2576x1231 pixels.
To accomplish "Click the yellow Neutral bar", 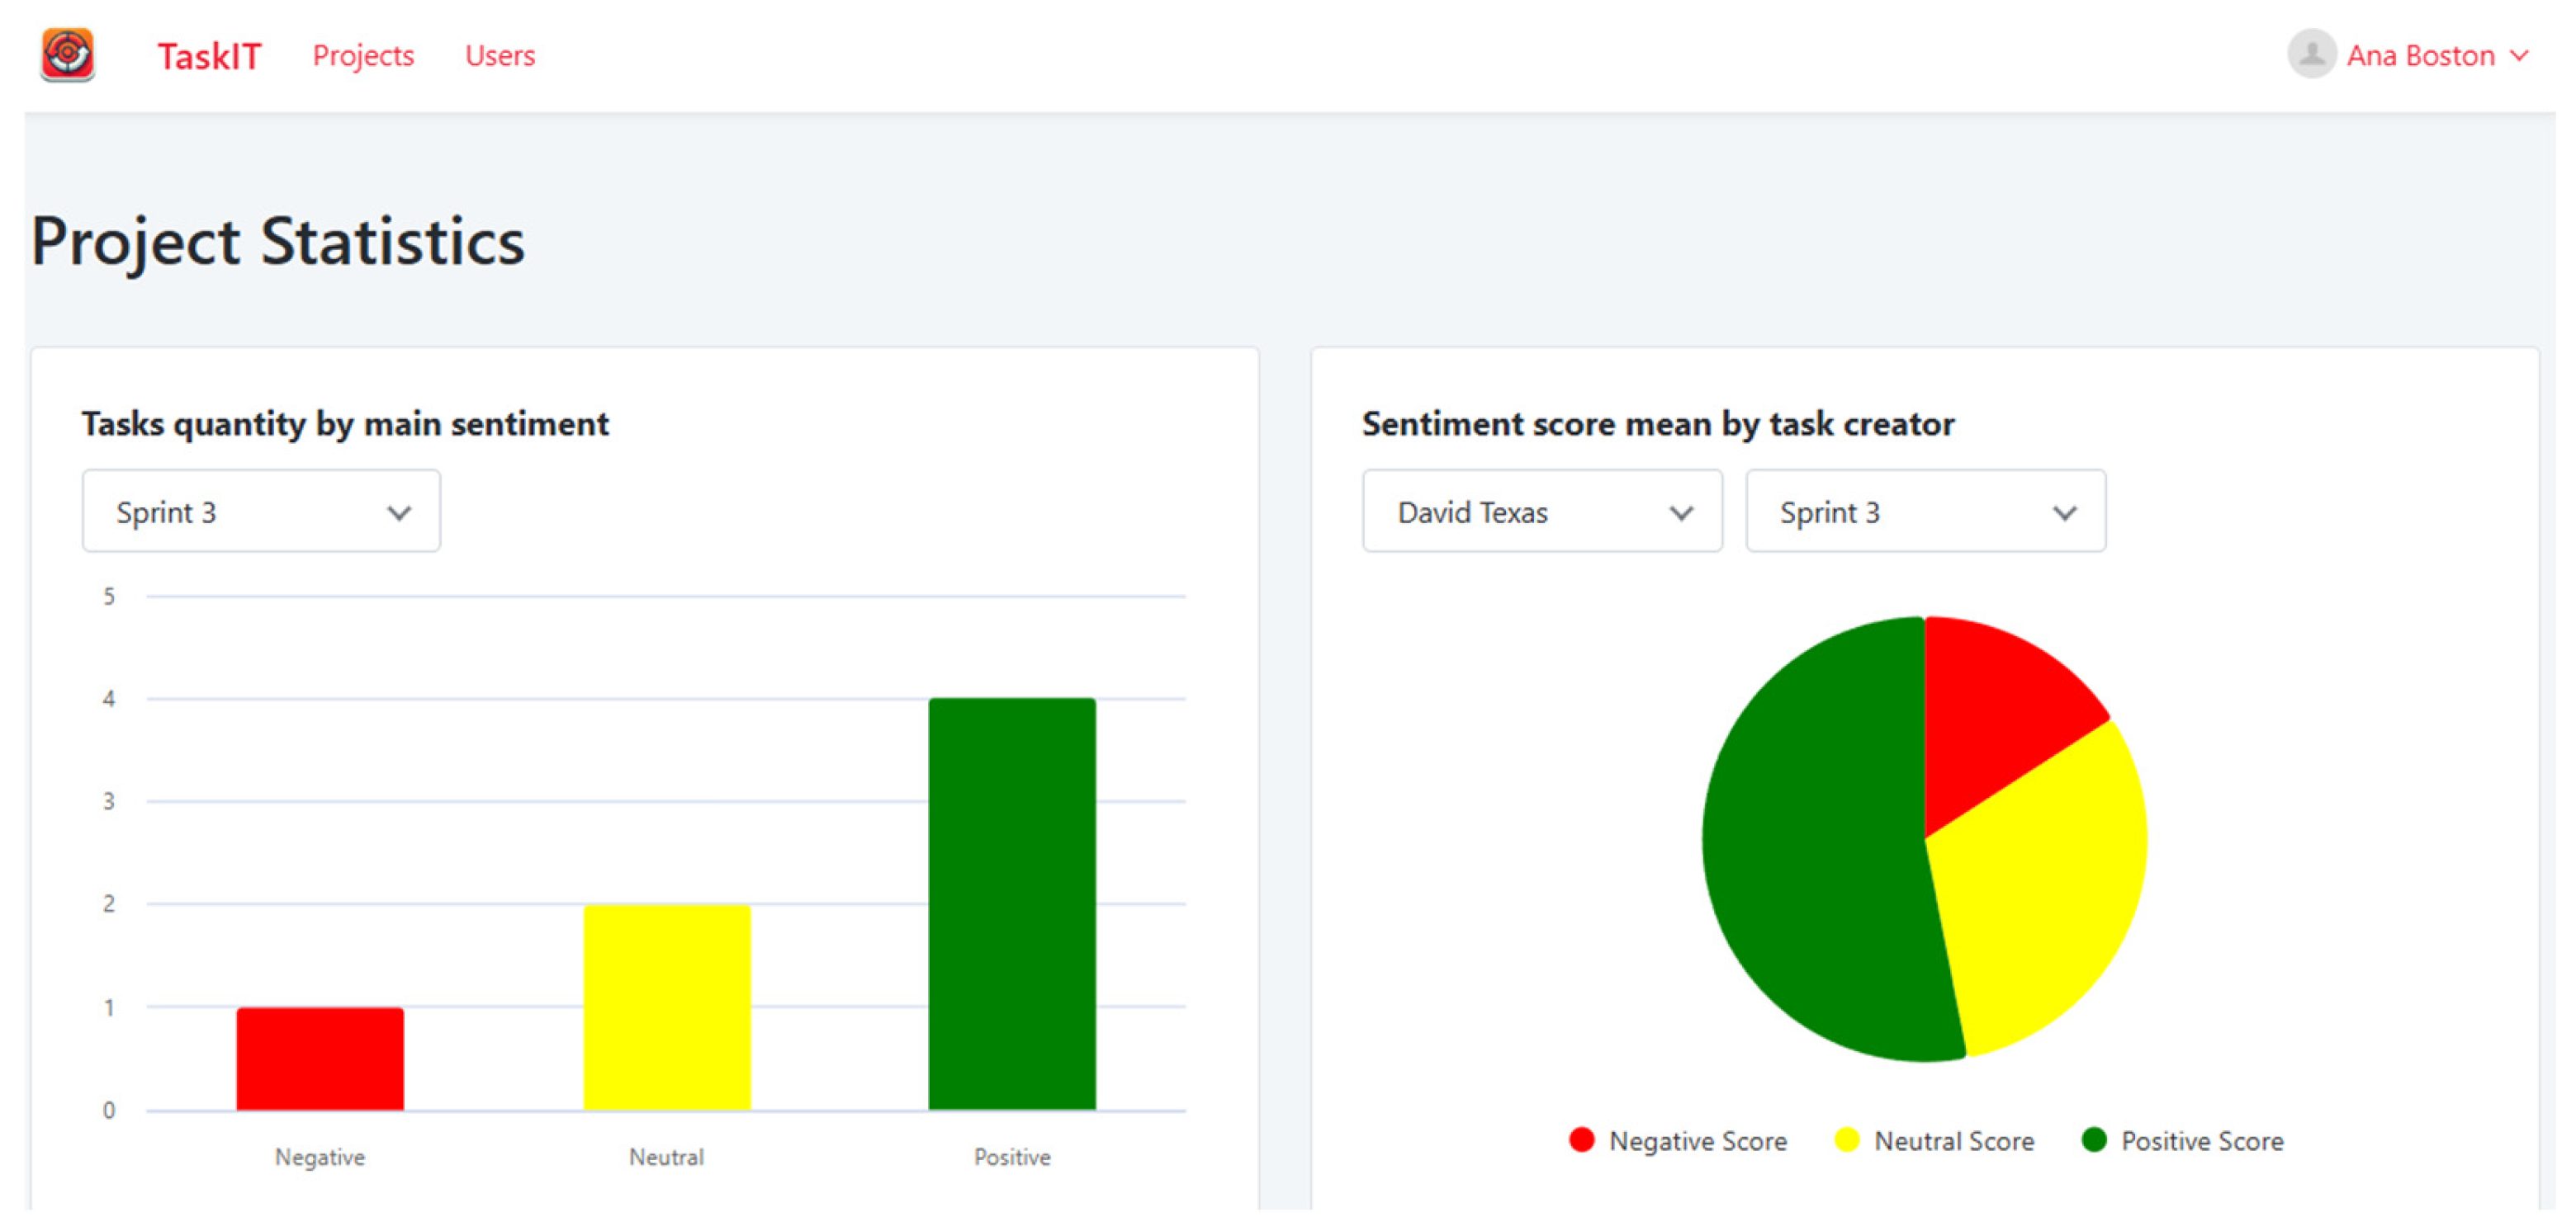I will point(666,1007).
